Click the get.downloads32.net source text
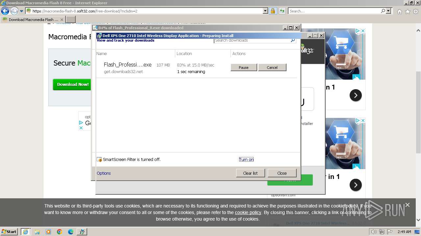 123,71
